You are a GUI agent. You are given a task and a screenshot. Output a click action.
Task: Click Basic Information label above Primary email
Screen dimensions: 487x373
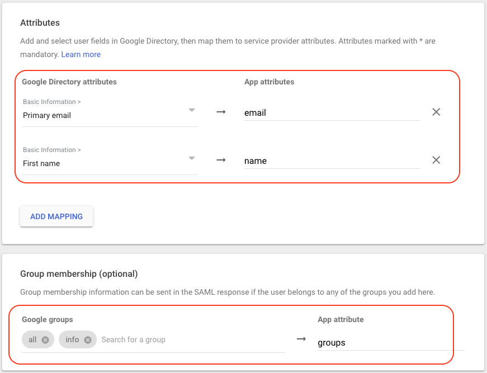[52, 102]
